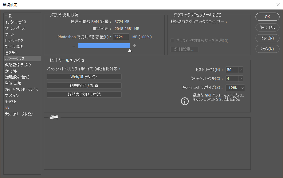Select ファイル管理 category
This screenshot has height=178, width=283.
22,47
